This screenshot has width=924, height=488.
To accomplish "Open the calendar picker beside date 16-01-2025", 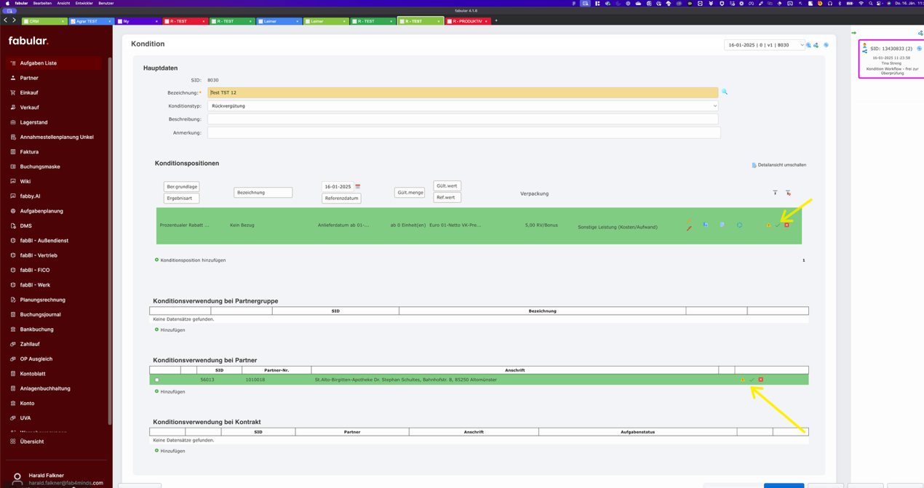I will click(357, 187).
